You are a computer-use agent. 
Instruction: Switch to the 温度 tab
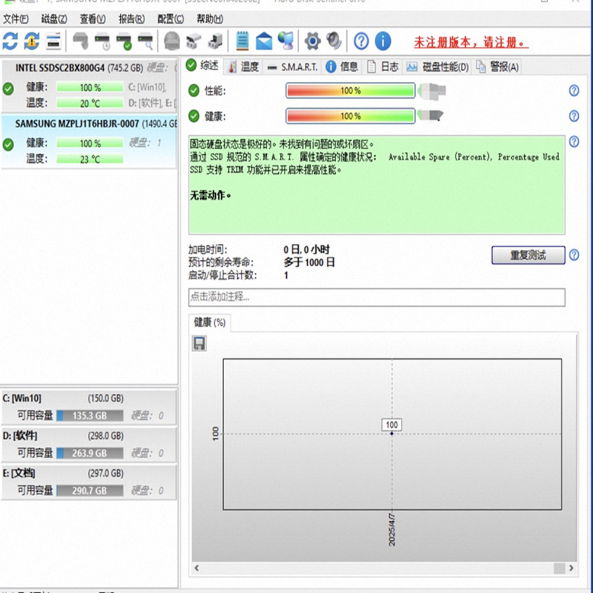[x=244, y=67]
